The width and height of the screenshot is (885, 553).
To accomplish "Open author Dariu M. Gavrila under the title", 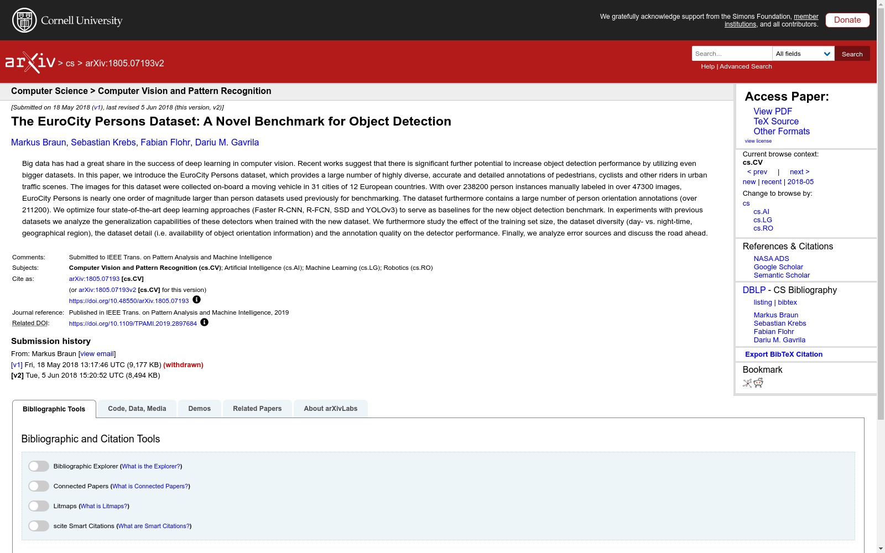I will pos(227,143).
